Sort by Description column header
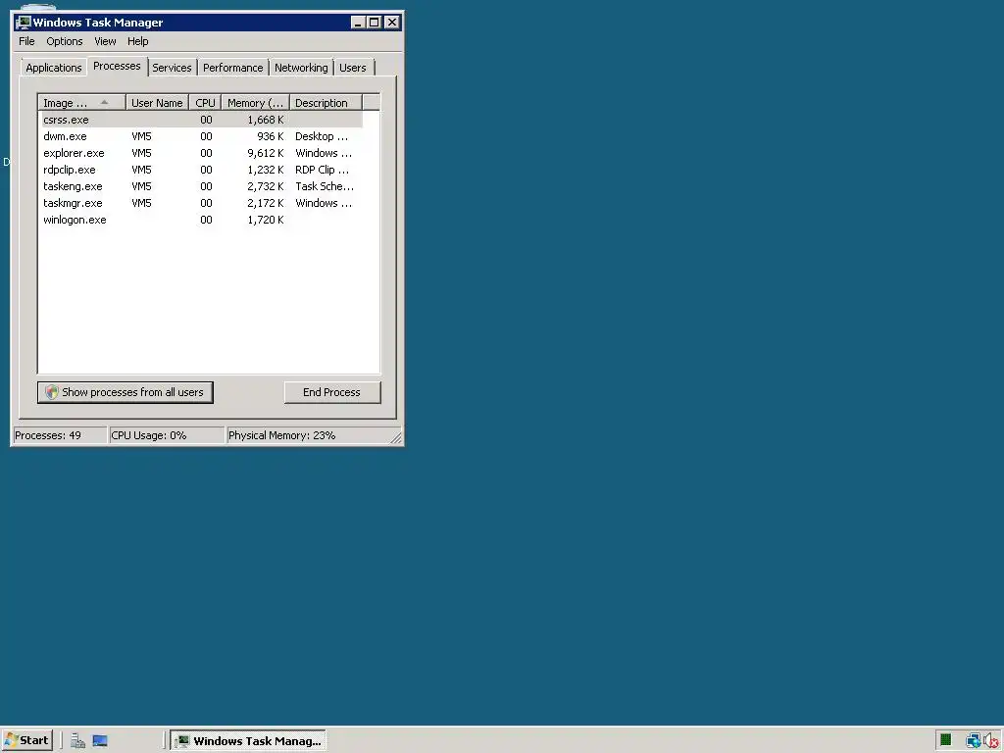 click(x=326, y=103)
